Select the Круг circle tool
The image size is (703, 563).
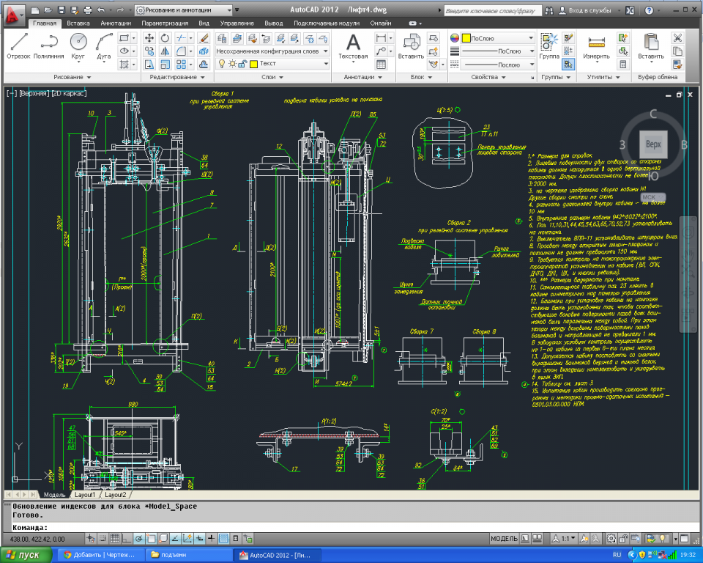click(78, 46)
